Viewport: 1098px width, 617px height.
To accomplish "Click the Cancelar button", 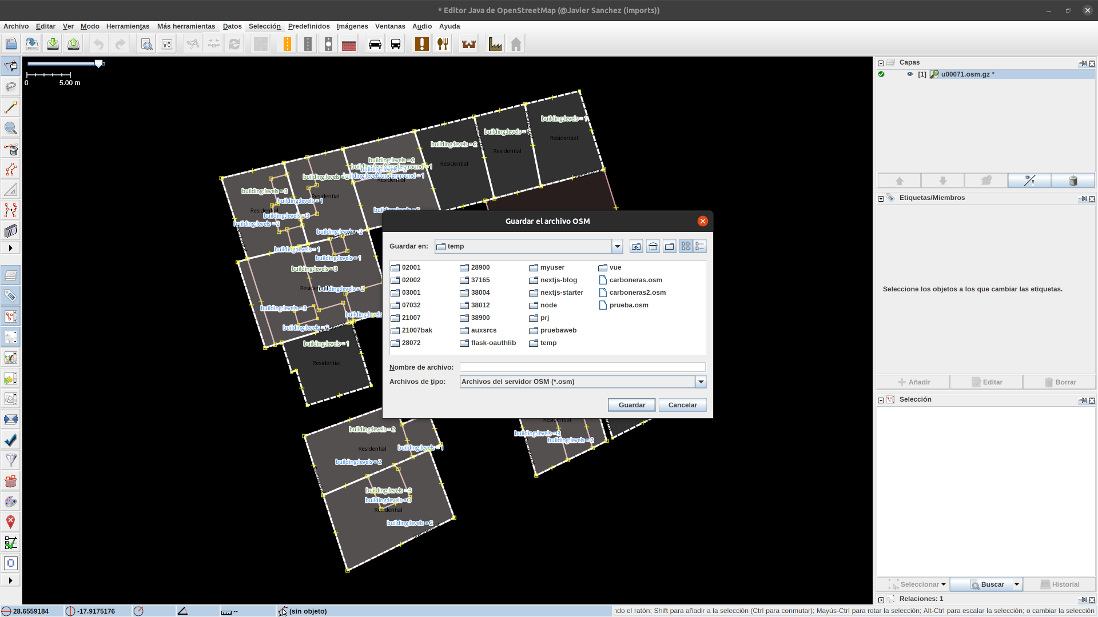I will coord(682,405).
